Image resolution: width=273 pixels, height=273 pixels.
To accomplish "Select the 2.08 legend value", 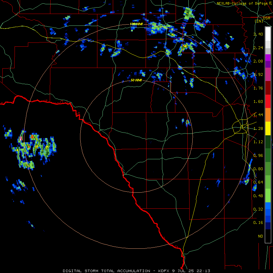I will (258, 61).
